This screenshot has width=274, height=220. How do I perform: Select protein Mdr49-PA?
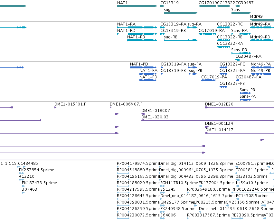click(x=262, y=67)
